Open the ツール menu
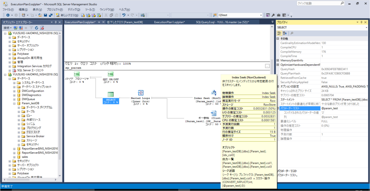This screenshot has height=191, width=370. 90,9
